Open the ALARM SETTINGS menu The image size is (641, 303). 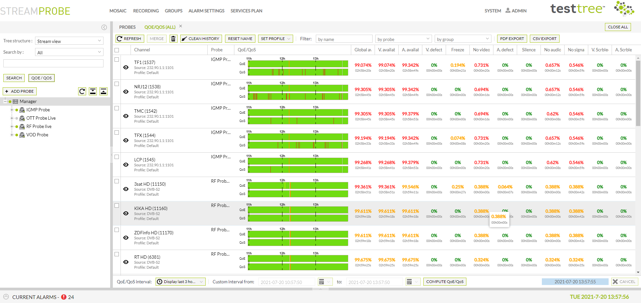(x=206, y=11)
